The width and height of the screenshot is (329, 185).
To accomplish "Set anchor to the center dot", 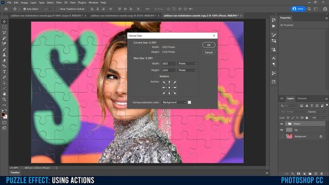I will tap(169, 87).
